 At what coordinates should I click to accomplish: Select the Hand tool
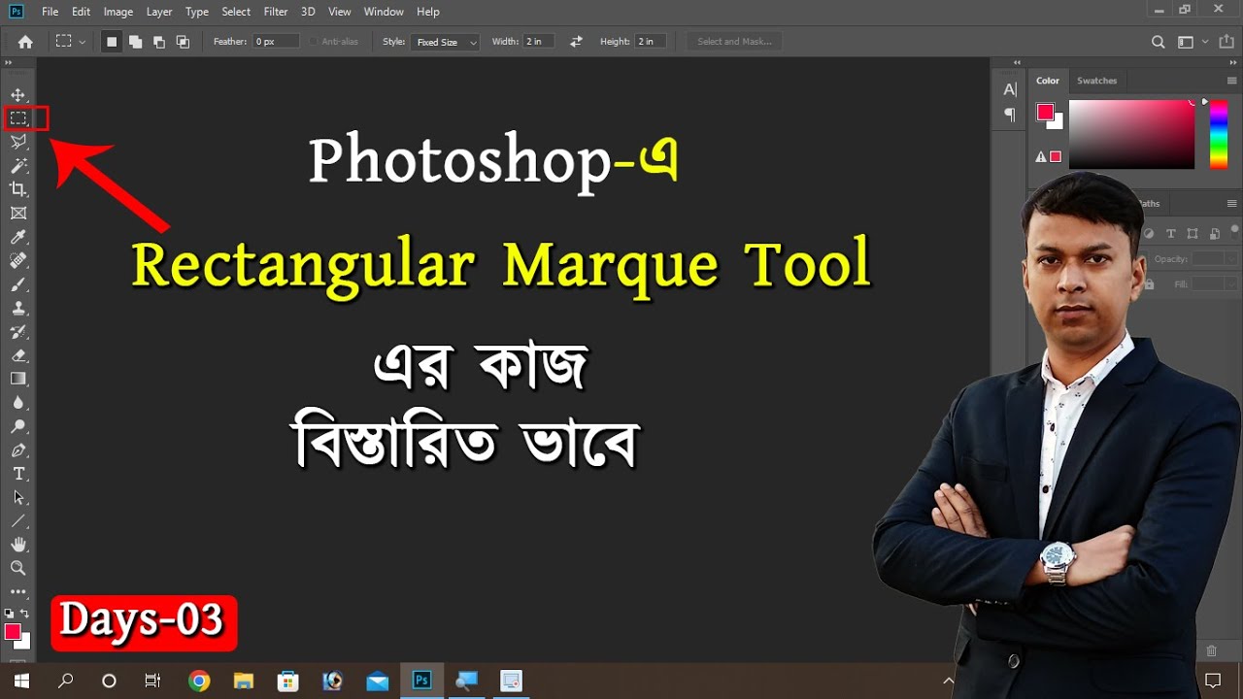tap(18, 545)
